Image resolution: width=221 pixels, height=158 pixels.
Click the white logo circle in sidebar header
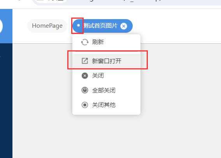[1, 26]
